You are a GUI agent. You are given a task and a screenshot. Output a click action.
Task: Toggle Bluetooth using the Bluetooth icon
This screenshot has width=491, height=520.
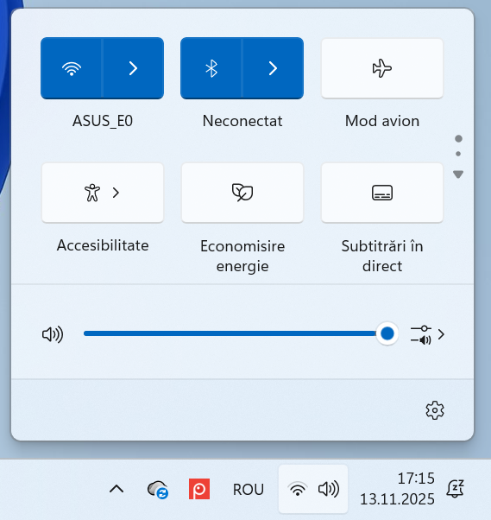click(x=211, y=68)
